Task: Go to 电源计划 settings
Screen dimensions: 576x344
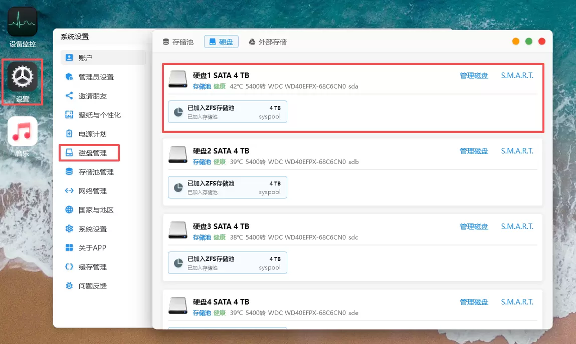Action: 93,134
